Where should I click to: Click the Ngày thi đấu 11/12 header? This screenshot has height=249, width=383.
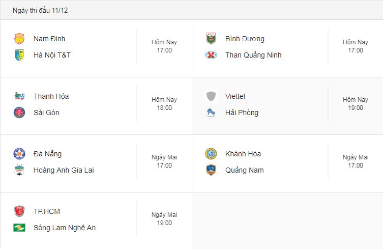(40, 10)
